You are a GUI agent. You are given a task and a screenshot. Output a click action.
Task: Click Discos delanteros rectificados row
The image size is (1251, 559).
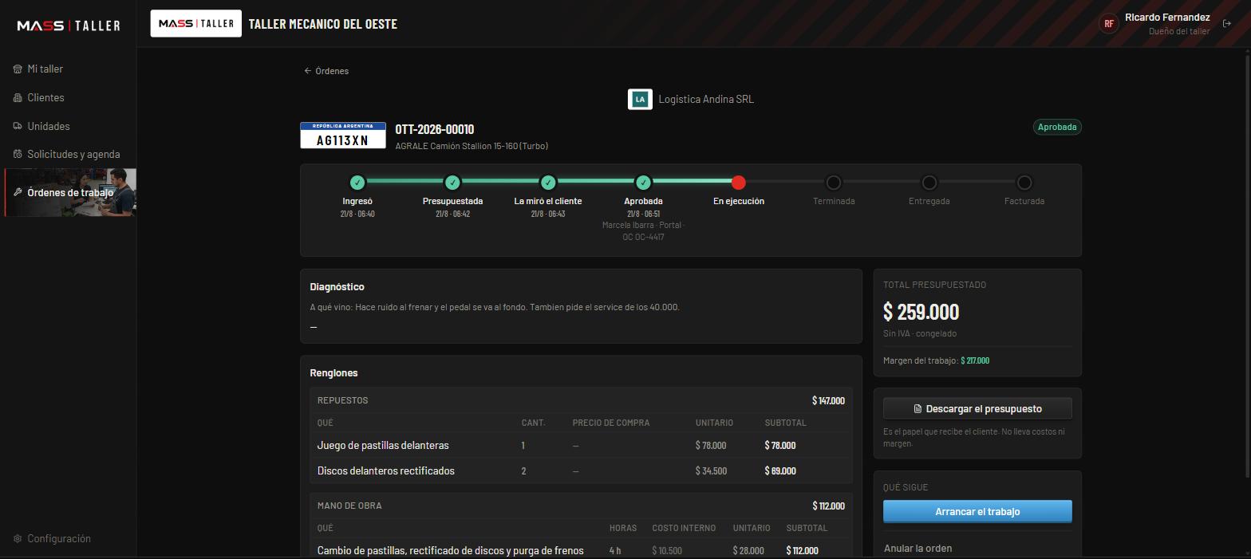pyautogui.click(x=581, y=471)
